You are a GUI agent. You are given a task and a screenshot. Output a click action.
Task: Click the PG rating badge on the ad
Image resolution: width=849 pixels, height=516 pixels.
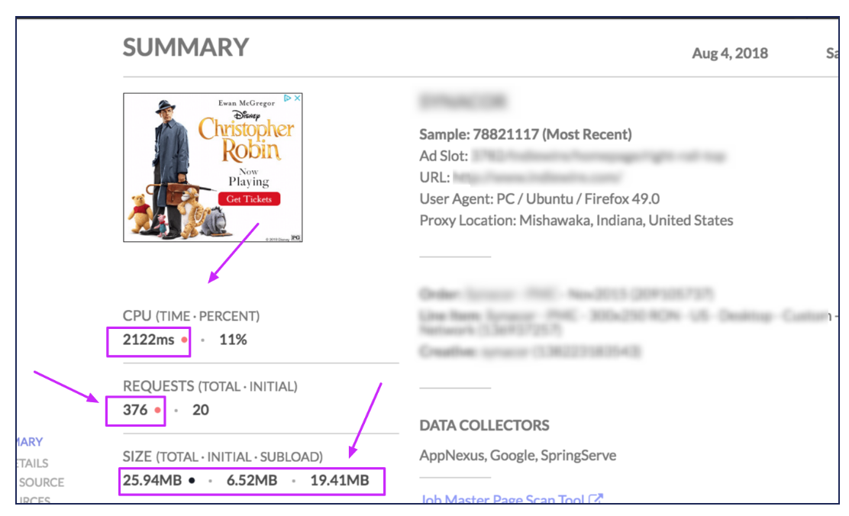pyautogui.click(x=295, y=237)
